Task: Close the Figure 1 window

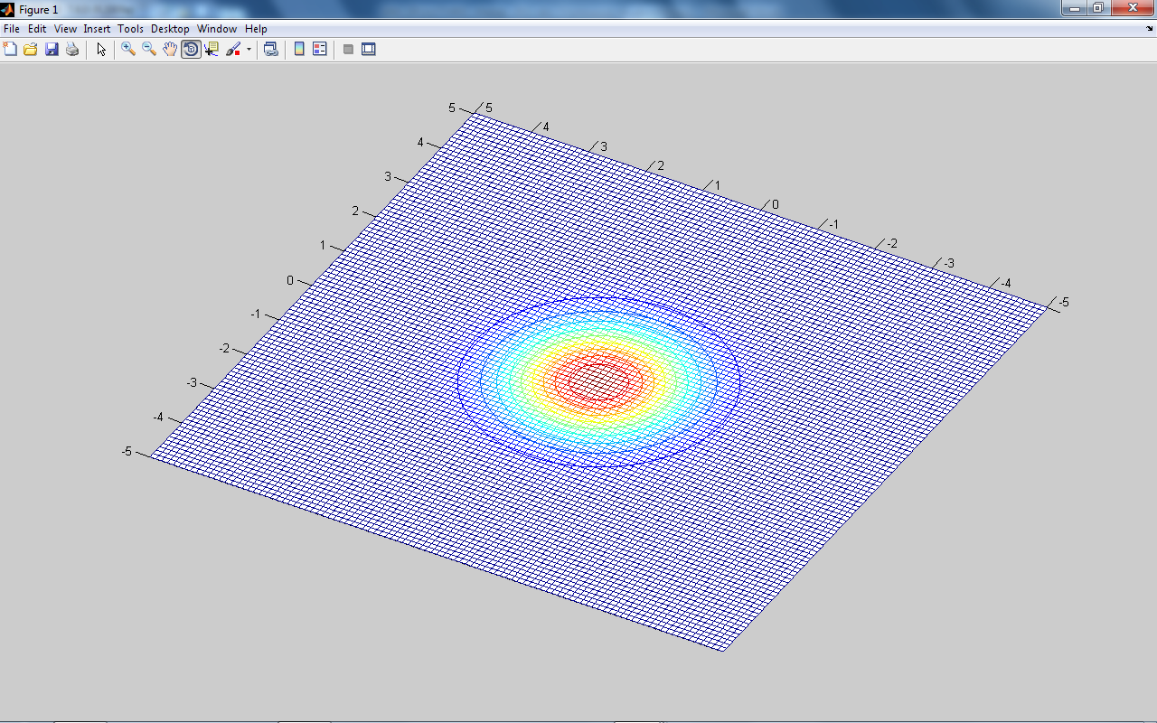Action: pyautogui.click(x=1132, y=7)
